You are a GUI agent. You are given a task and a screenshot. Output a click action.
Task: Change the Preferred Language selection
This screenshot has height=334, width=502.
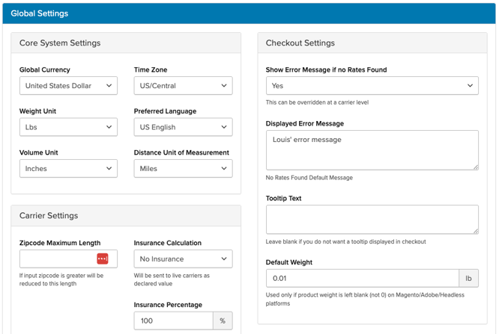point(183,127)
